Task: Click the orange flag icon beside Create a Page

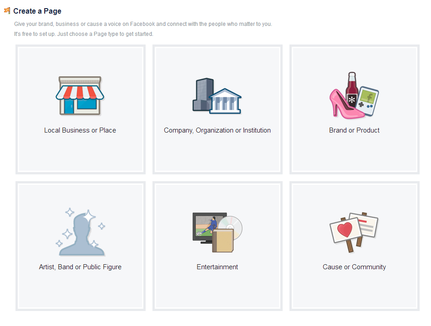Action: click(x=7, y=10)
